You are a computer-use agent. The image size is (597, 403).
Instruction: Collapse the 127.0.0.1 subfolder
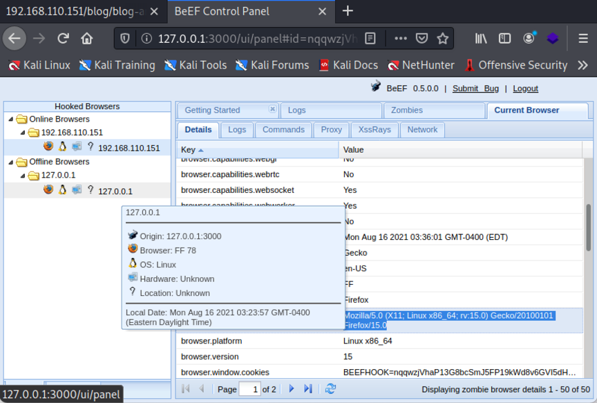coord(23,175)
